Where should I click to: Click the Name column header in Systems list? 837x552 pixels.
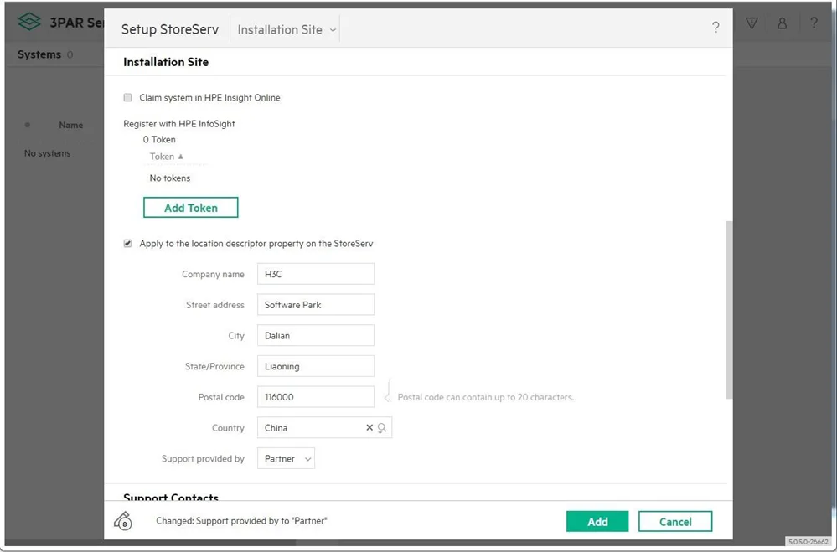tap(71, 125)
